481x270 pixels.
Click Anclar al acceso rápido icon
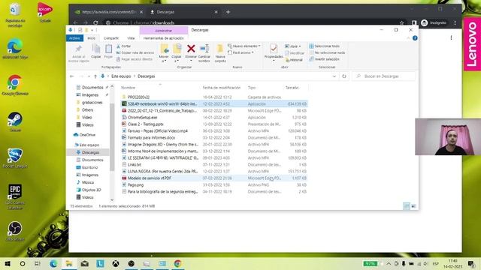pos(78,49)
